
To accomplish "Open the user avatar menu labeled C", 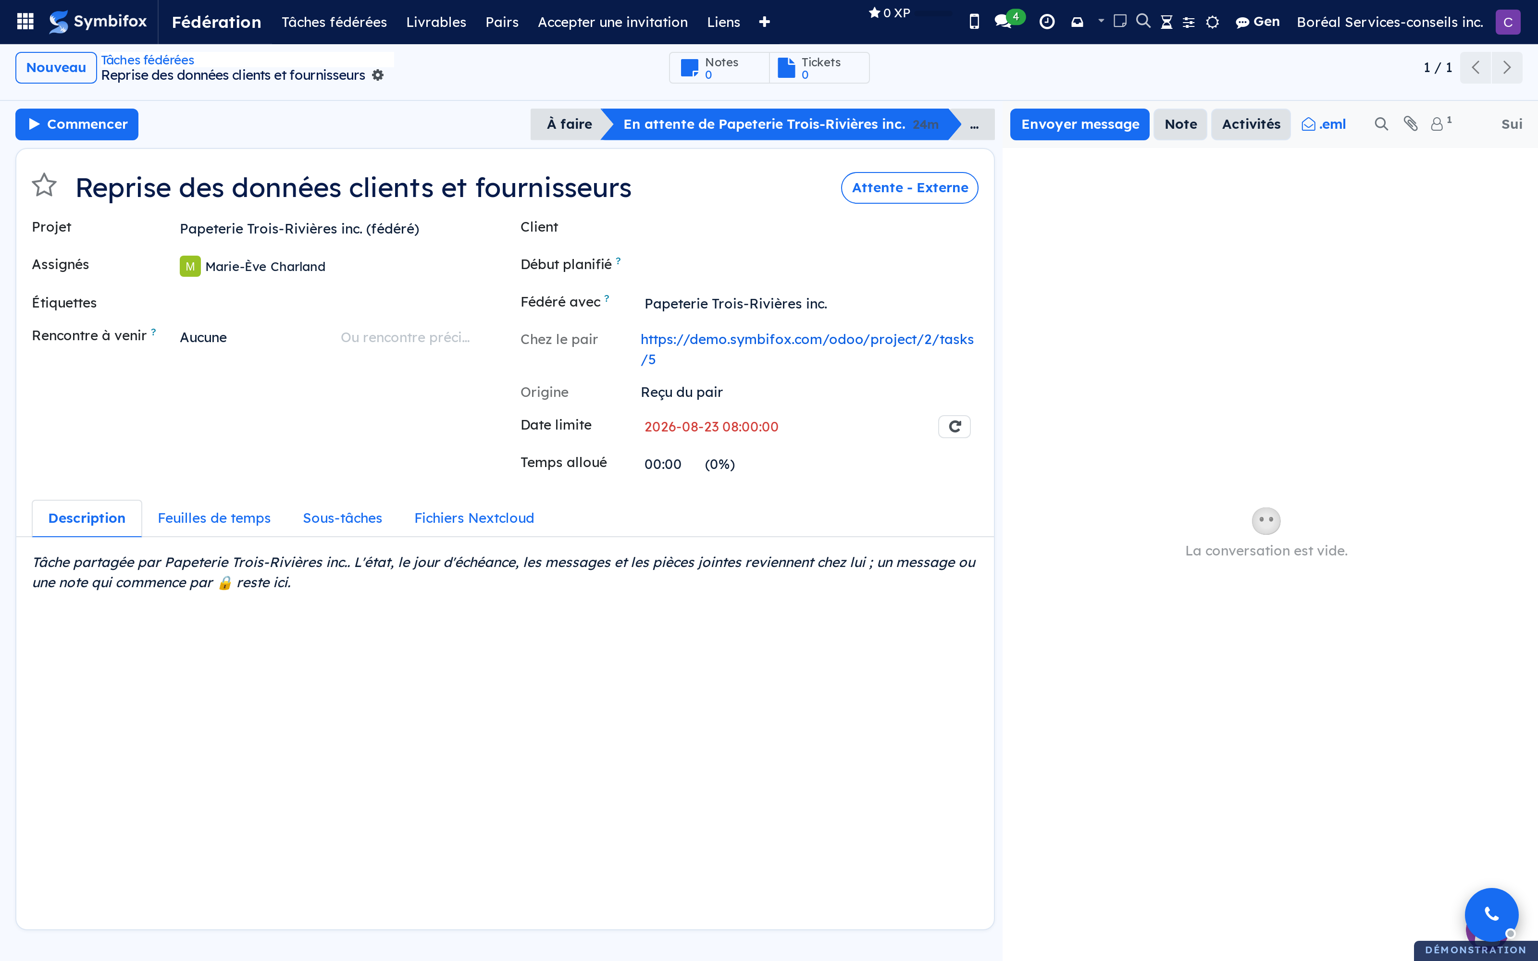I will 1508,22.
